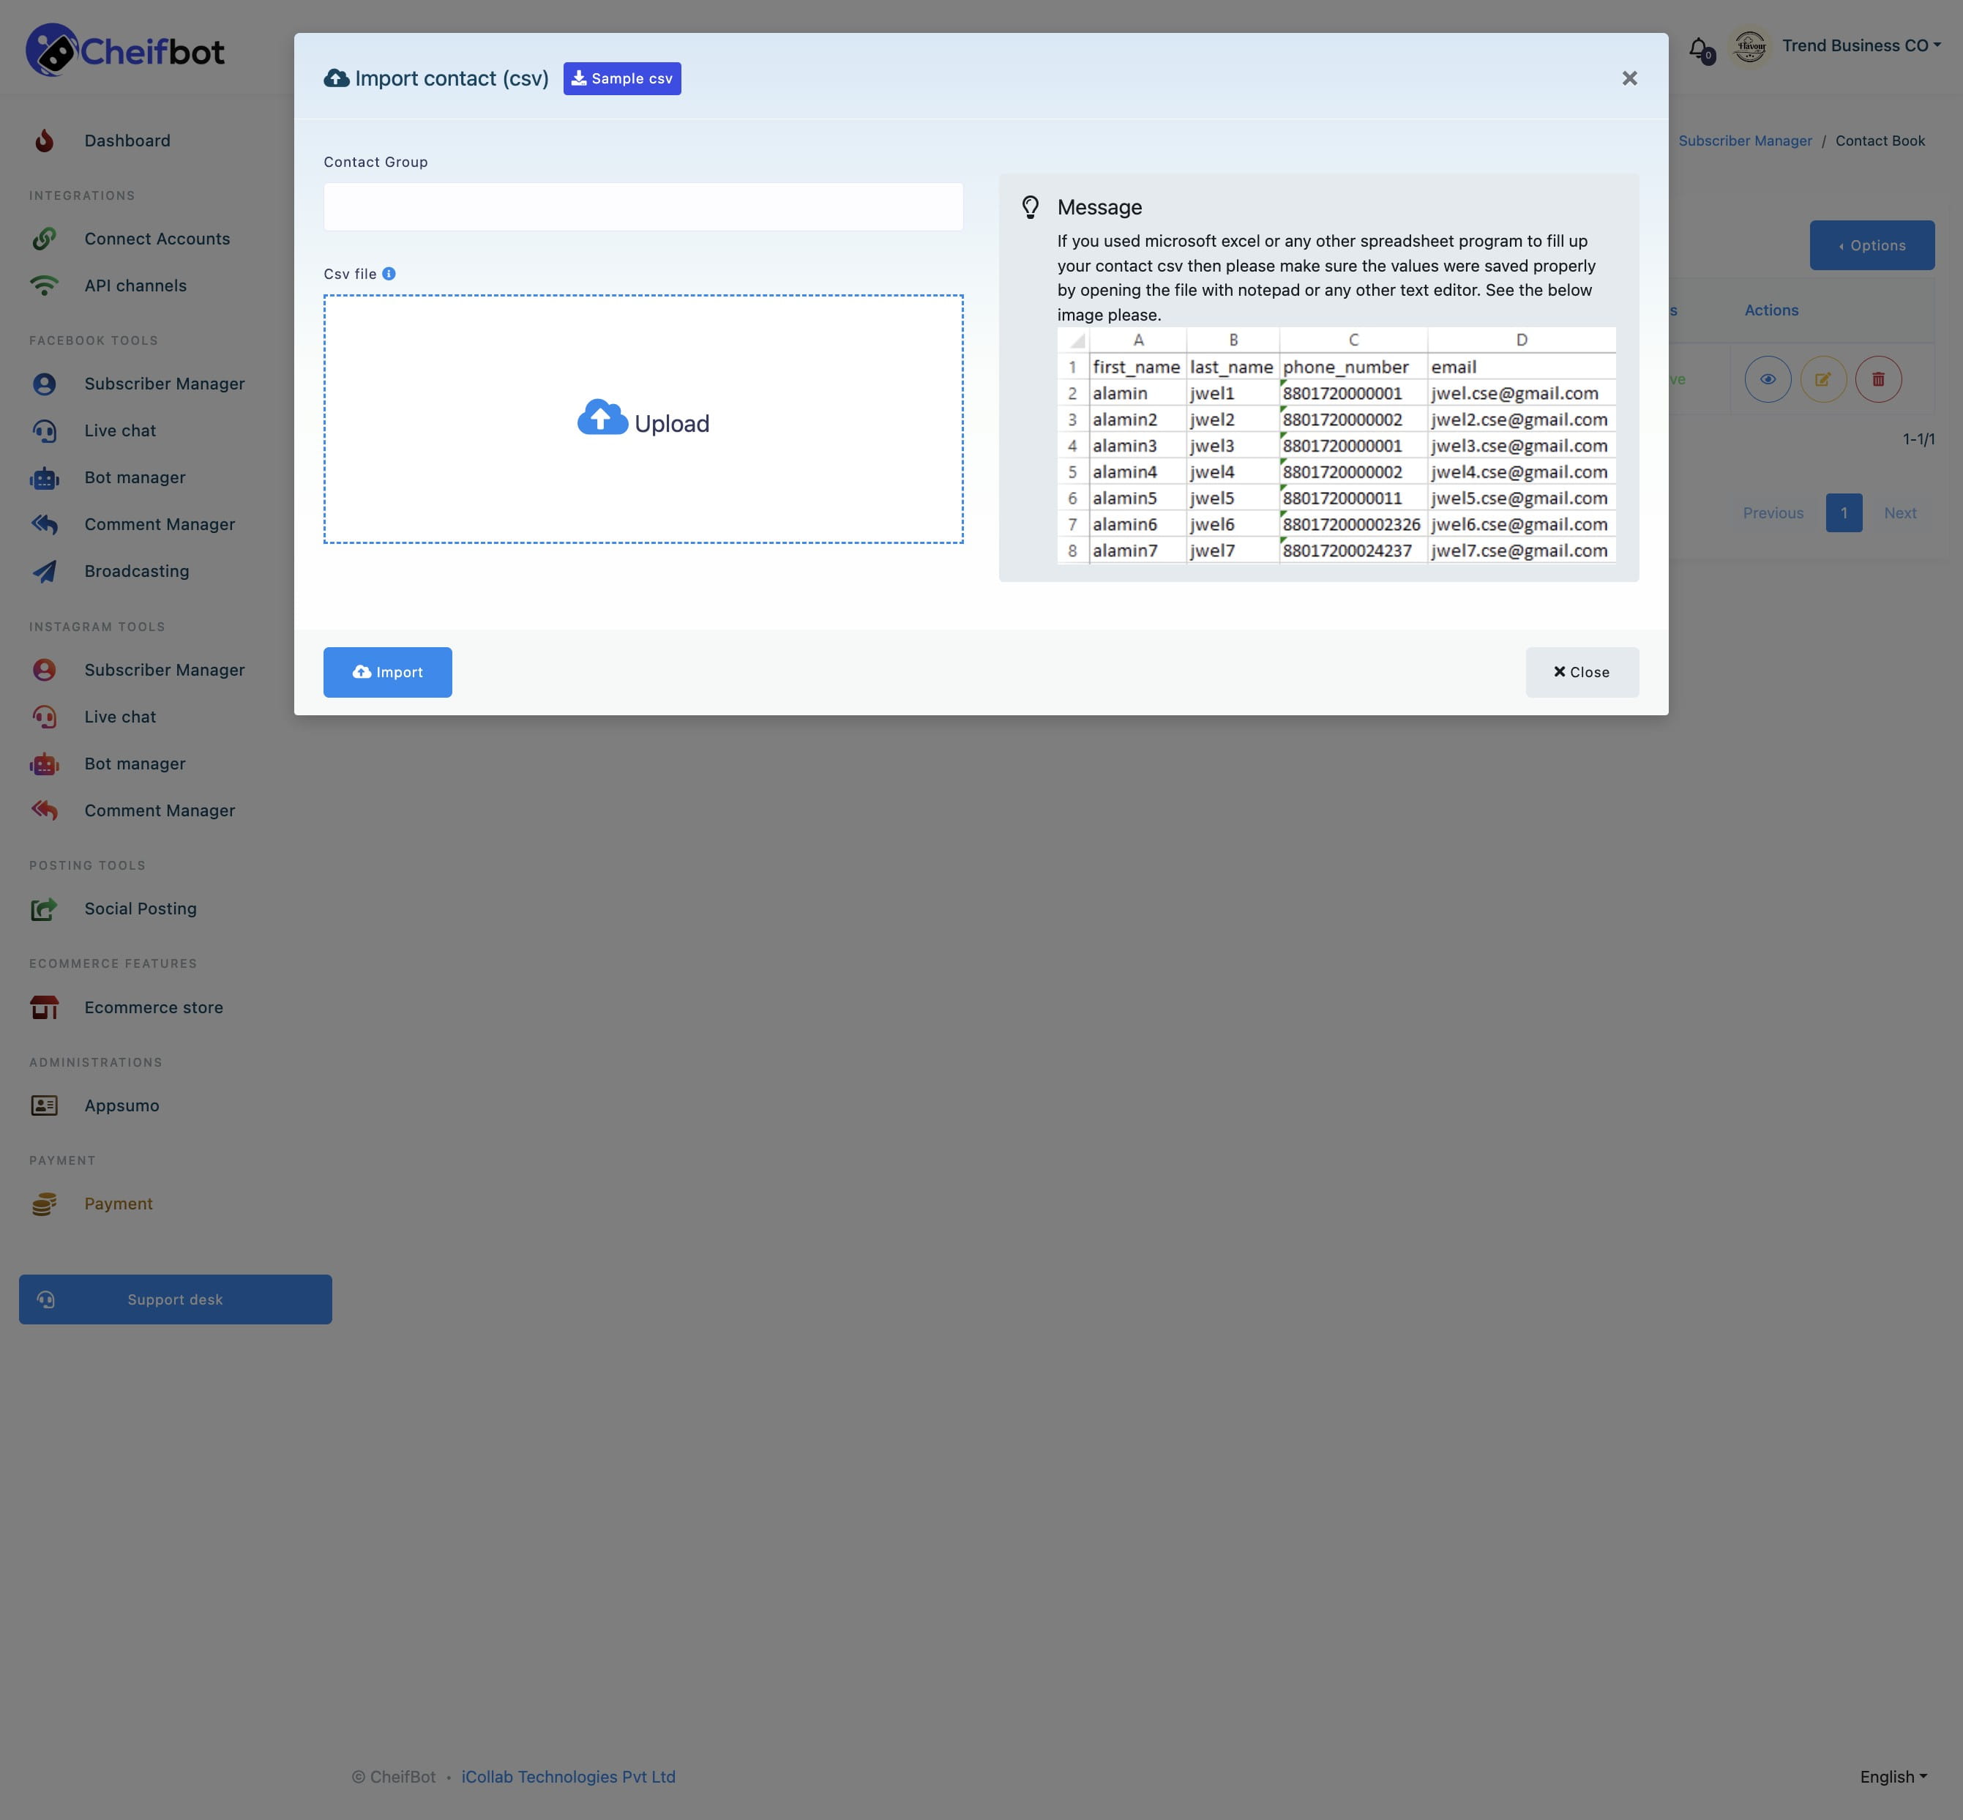Viewport: 1963px width, 1820px height.
Task: Click the Connect Accounts integration icon
Action: (45, 238)
